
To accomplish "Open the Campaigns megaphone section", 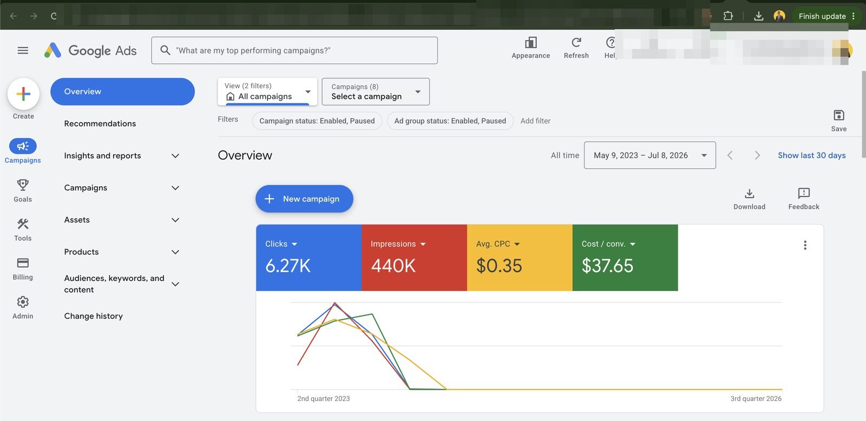I will point(23,151).
